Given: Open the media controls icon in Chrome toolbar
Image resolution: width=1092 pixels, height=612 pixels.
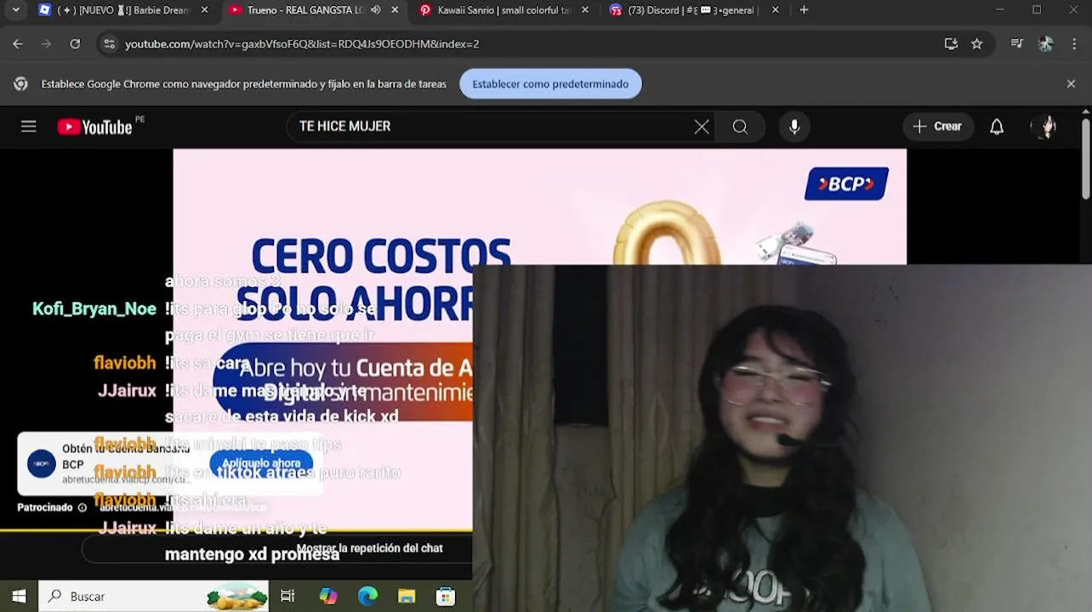Looking at the screenshot, I should 1016,43.
